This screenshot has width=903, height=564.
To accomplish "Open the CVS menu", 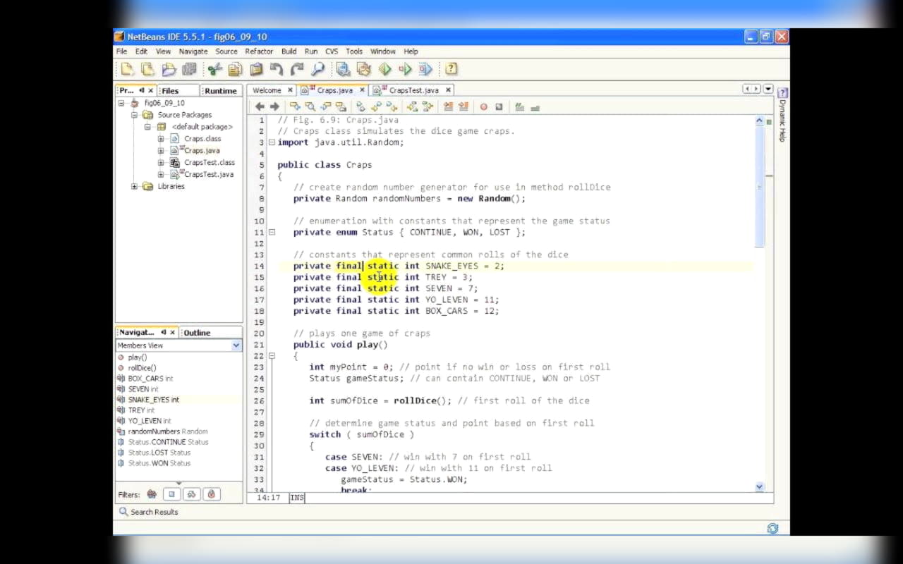I will [x=332, y=51].
